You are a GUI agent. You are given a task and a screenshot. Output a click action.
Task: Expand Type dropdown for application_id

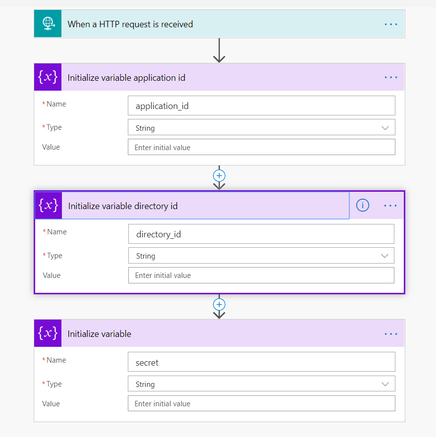(x=385, y=128)
